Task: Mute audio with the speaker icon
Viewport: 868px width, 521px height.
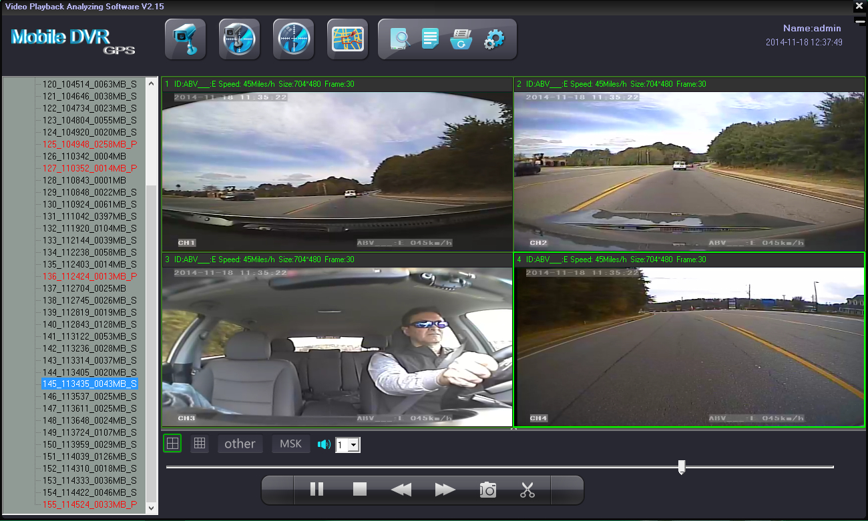Action: point(324,444)
